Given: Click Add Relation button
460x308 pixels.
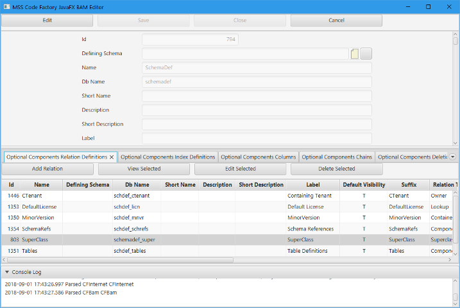Looking at the screenshot, I should [47, 169].
